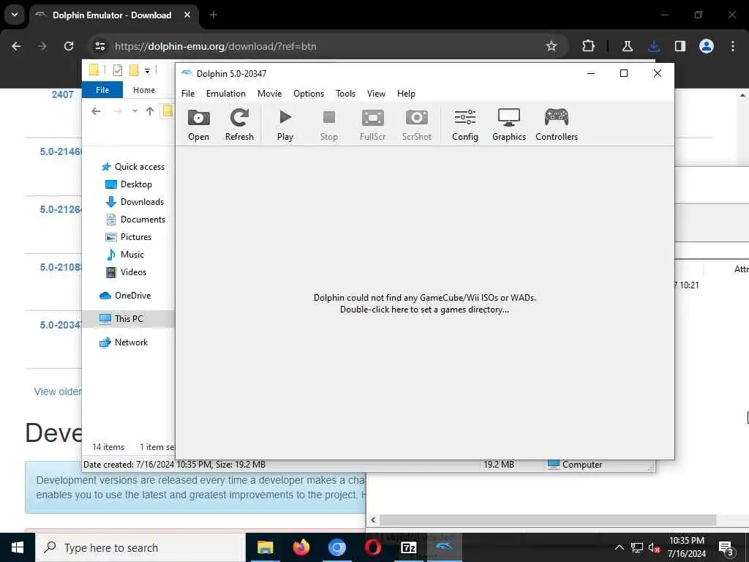The height and width of the screenshot is (562, 749).
Task: Open Dolphin's File menu
Action: 188,94
